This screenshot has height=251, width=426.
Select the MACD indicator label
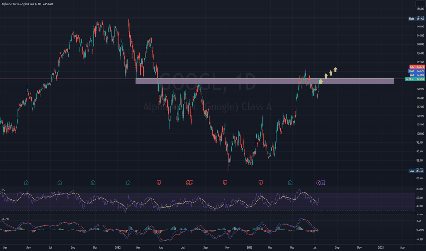(x=5, y=219)
